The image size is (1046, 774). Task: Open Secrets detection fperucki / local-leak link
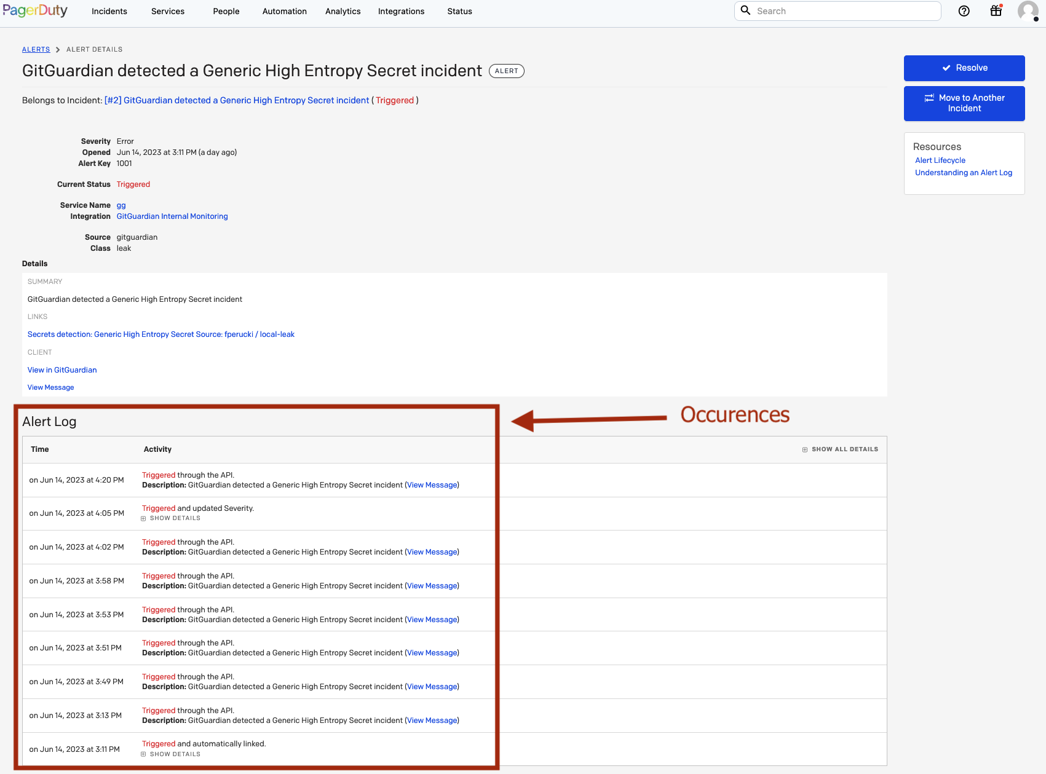[x=161, y=334]
